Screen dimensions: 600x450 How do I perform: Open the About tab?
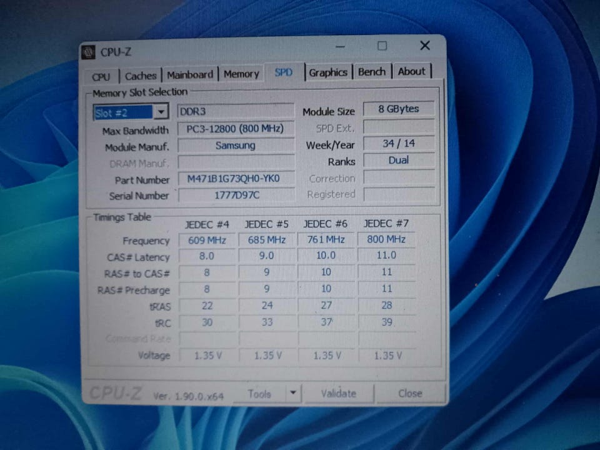point(411,71)
